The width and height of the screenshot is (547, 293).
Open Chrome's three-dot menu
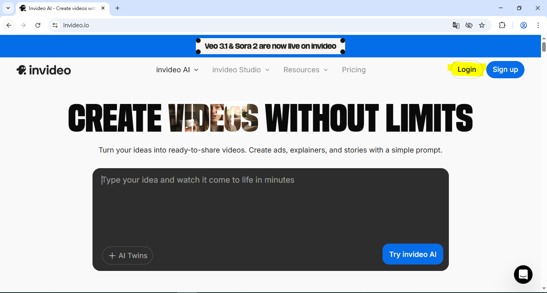pyautogui.click(x=538, y=25)
